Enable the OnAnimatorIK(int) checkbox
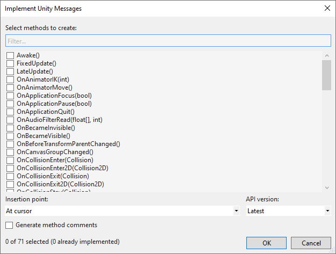This screenshot has height=254, width=336. click(x=10, y=79)
